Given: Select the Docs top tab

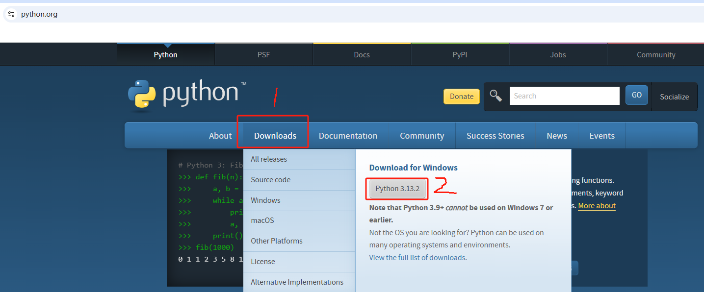Looking at the screenshot, I should click(x=362, y=54).
